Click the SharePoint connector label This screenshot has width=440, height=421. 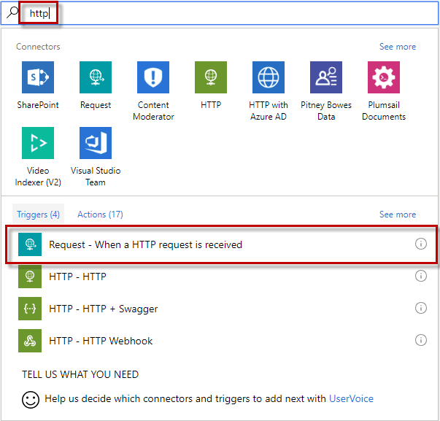click(x=38, y=105)
